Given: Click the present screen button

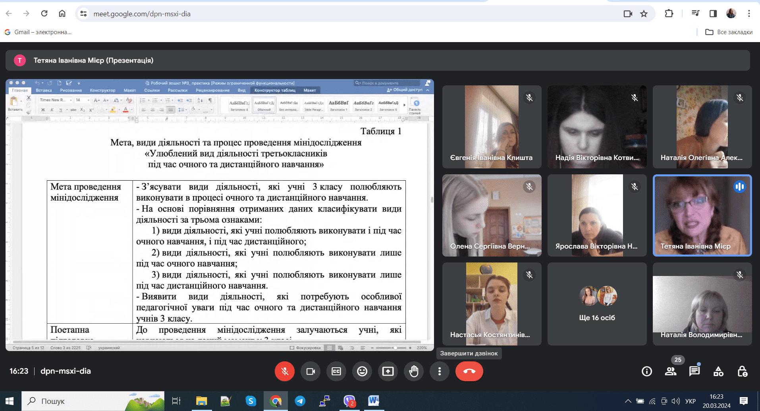Looking at the screenshot, I should (388, 371).
